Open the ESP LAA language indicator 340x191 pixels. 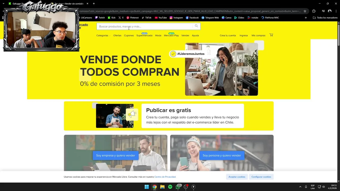pos(313,187)
